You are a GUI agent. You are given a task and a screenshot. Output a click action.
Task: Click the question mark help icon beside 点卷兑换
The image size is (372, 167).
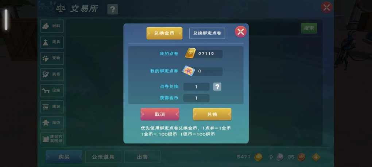pyautogui.click(x=217, y=87)
